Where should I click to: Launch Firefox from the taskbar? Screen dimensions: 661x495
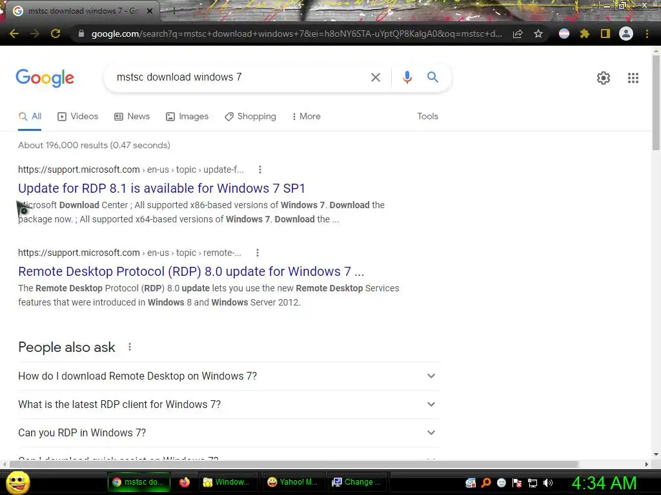point(185,482)
